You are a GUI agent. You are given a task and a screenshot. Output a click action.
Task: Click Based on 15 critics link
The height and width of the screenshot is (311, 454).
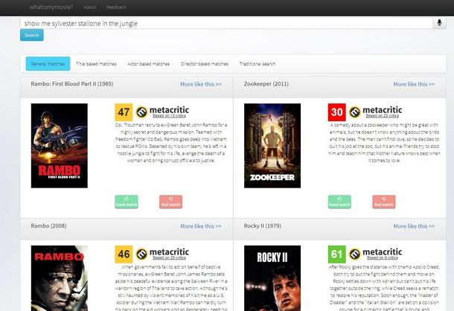click(170, 116)
